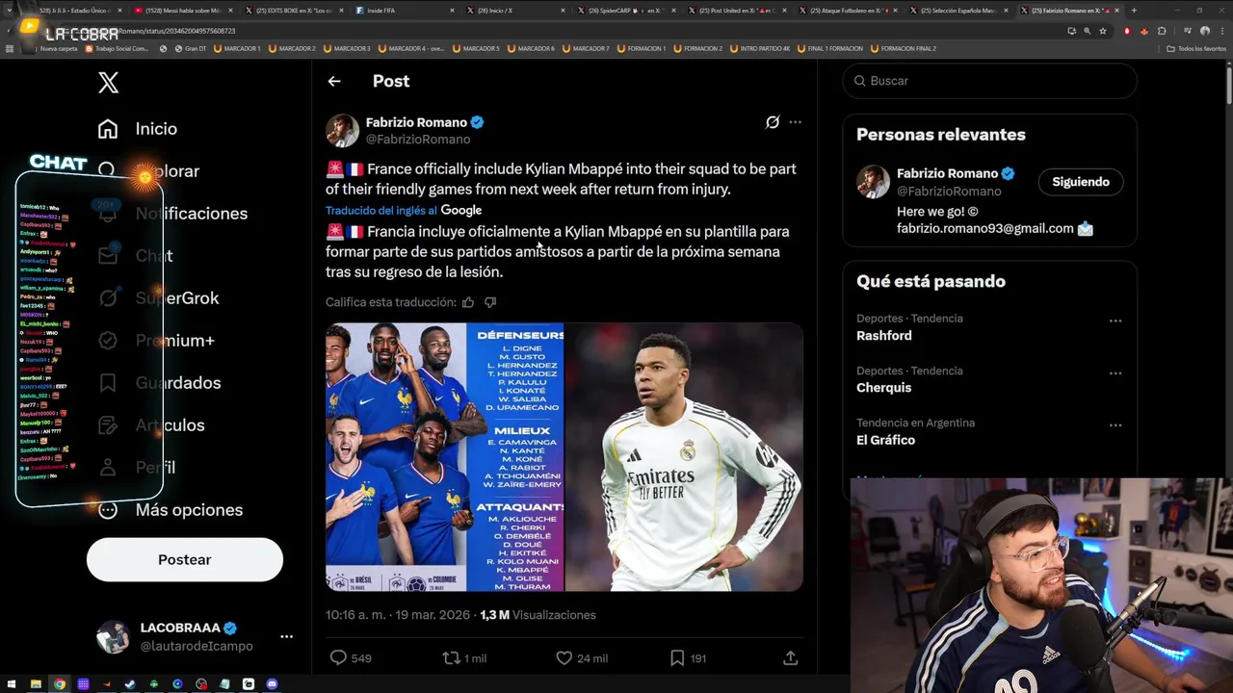Open the Todos los favoritos folder
The height and width of the screenshot is (693, 1233).
1196,48
